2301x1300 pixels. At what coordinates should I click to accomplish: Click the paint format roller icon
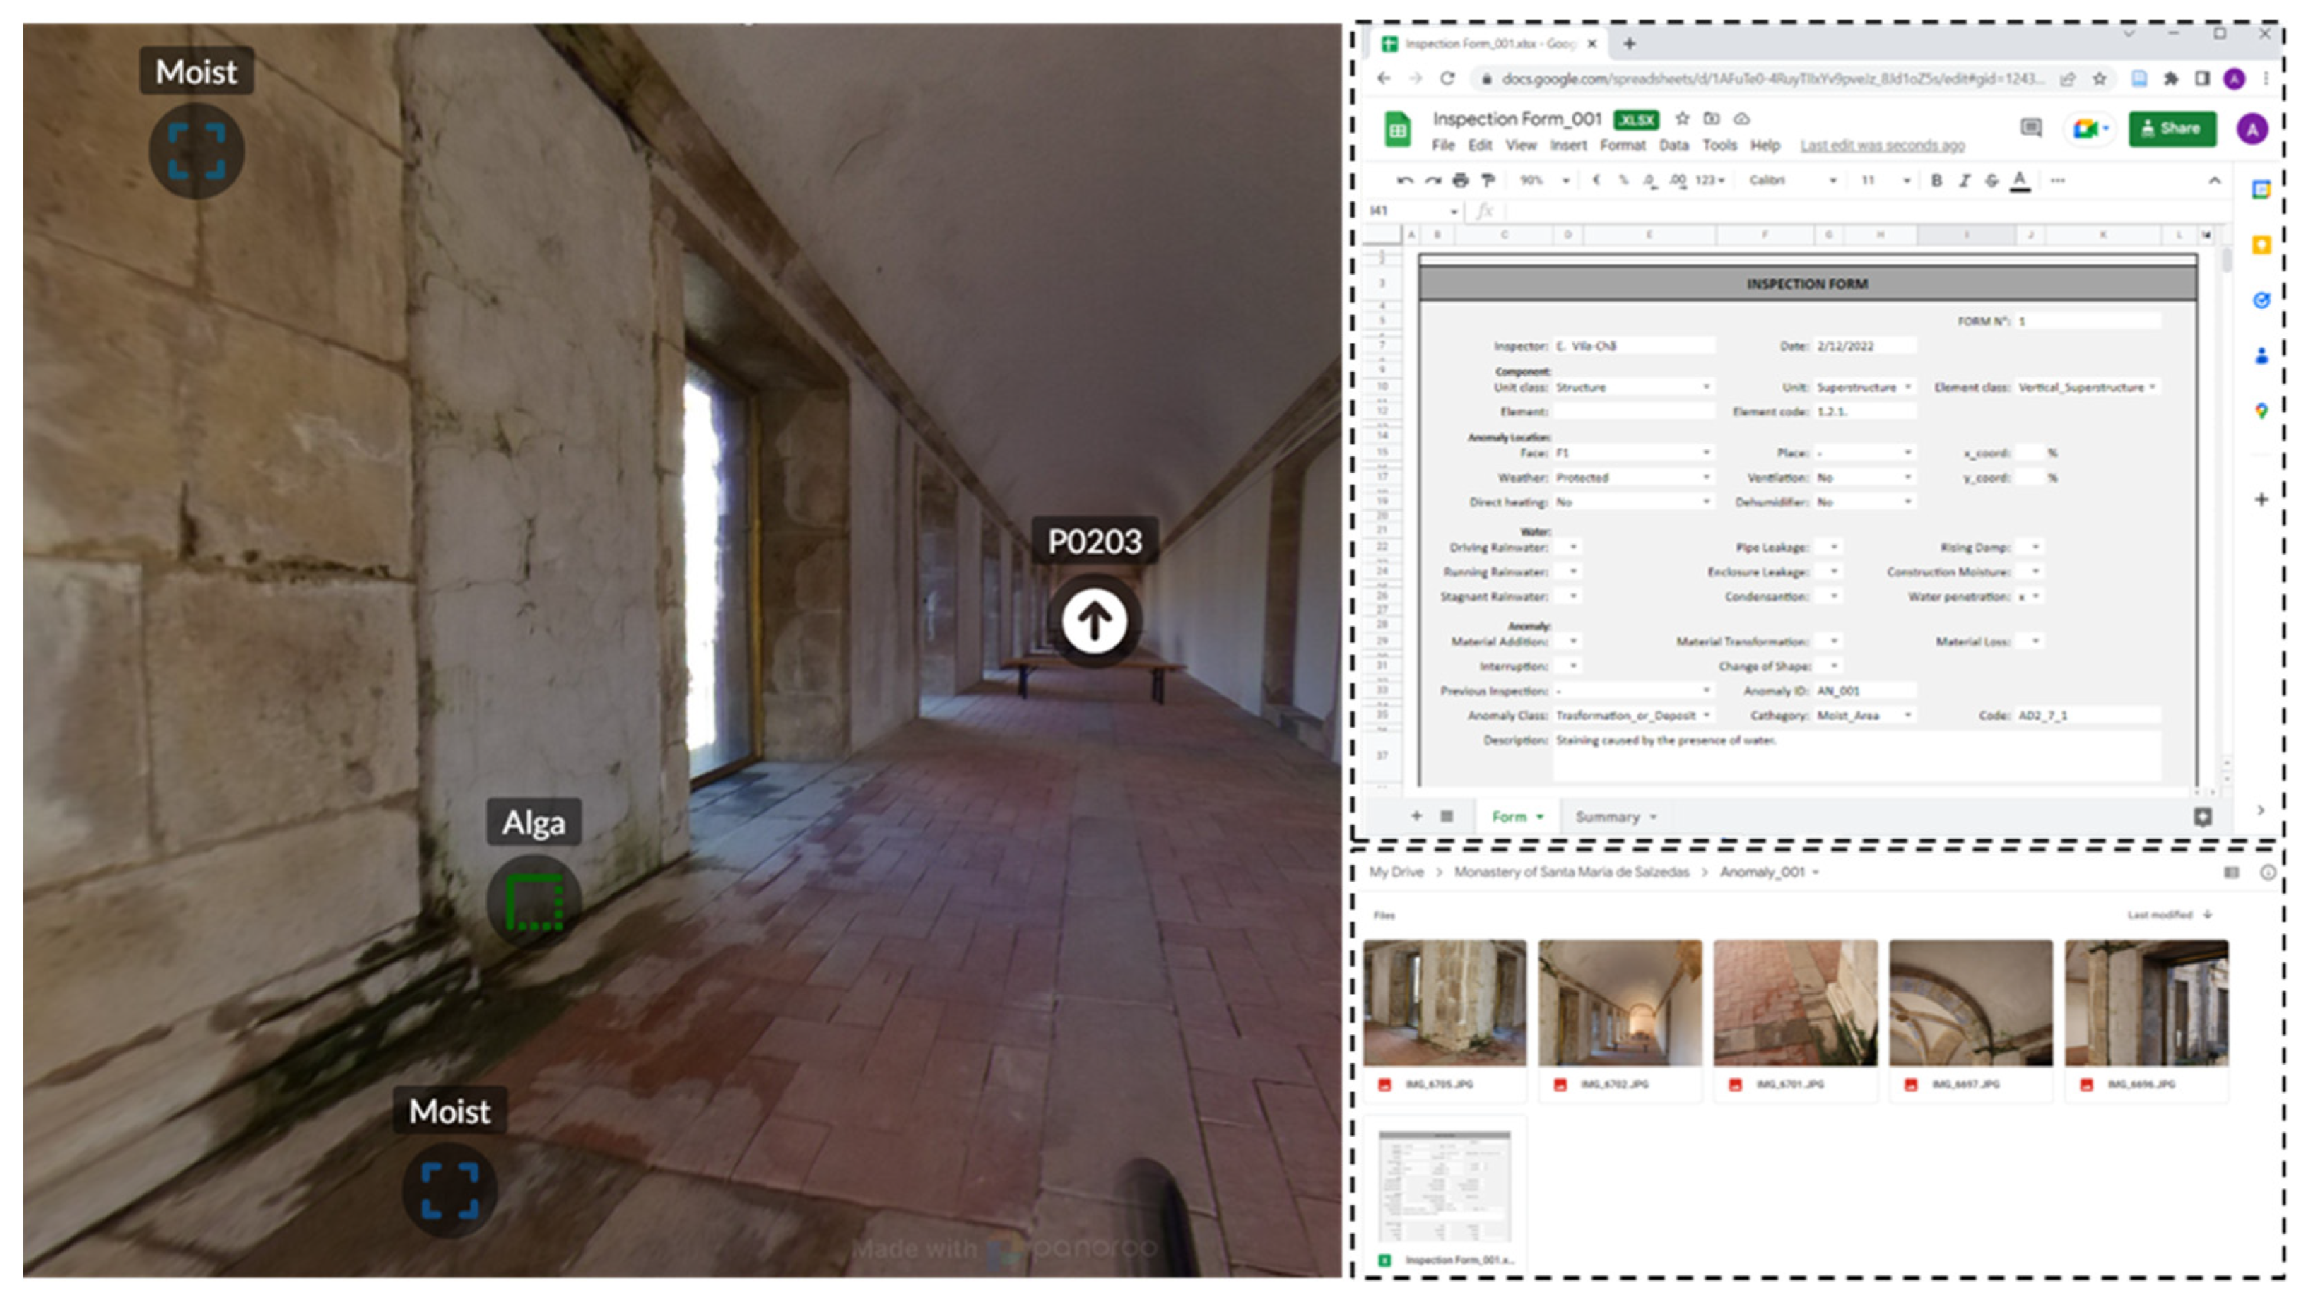pos(1488,180)
